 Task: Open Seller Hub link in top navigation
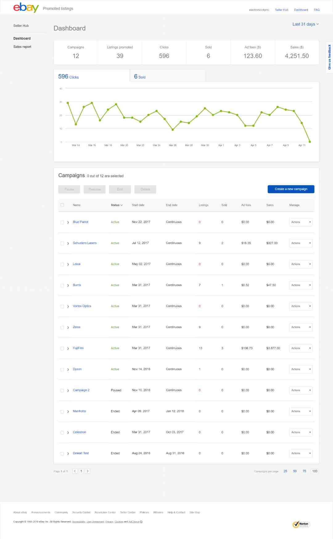282,10
